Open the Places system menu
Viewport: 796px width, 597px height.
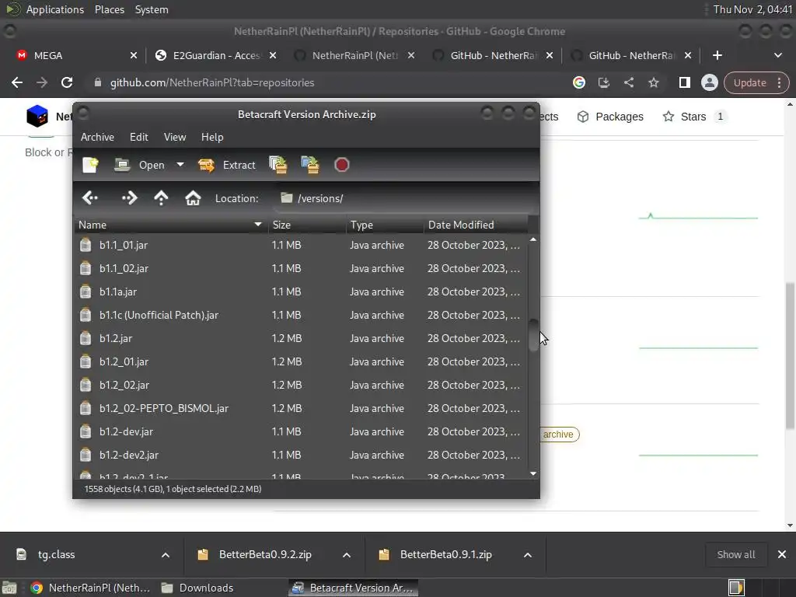109,9
